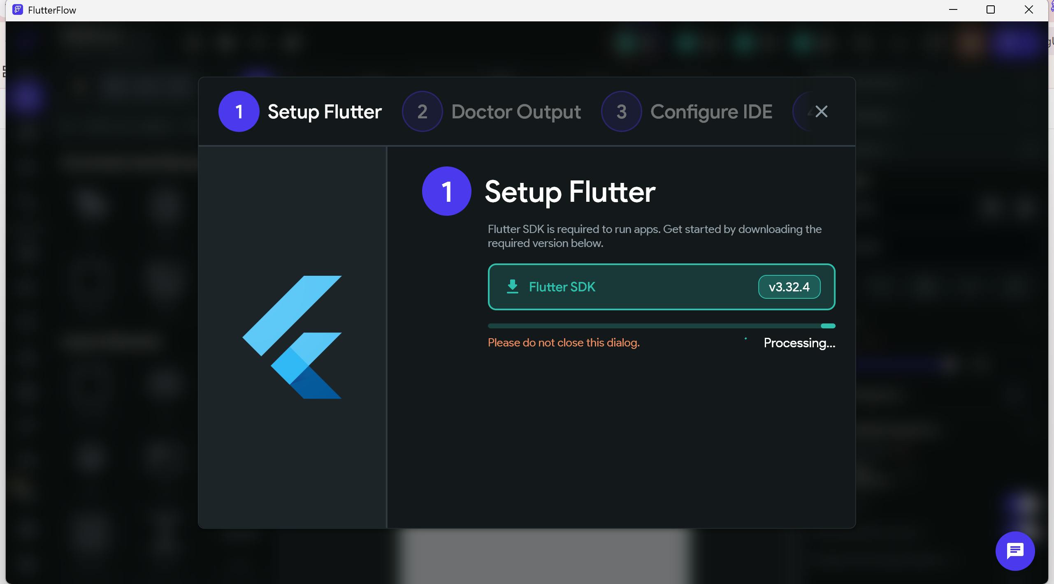This screenshot has width=1054, height=584.
Task: Click the step 1 circle in stepper header
Action: click(x=239, y=111)
